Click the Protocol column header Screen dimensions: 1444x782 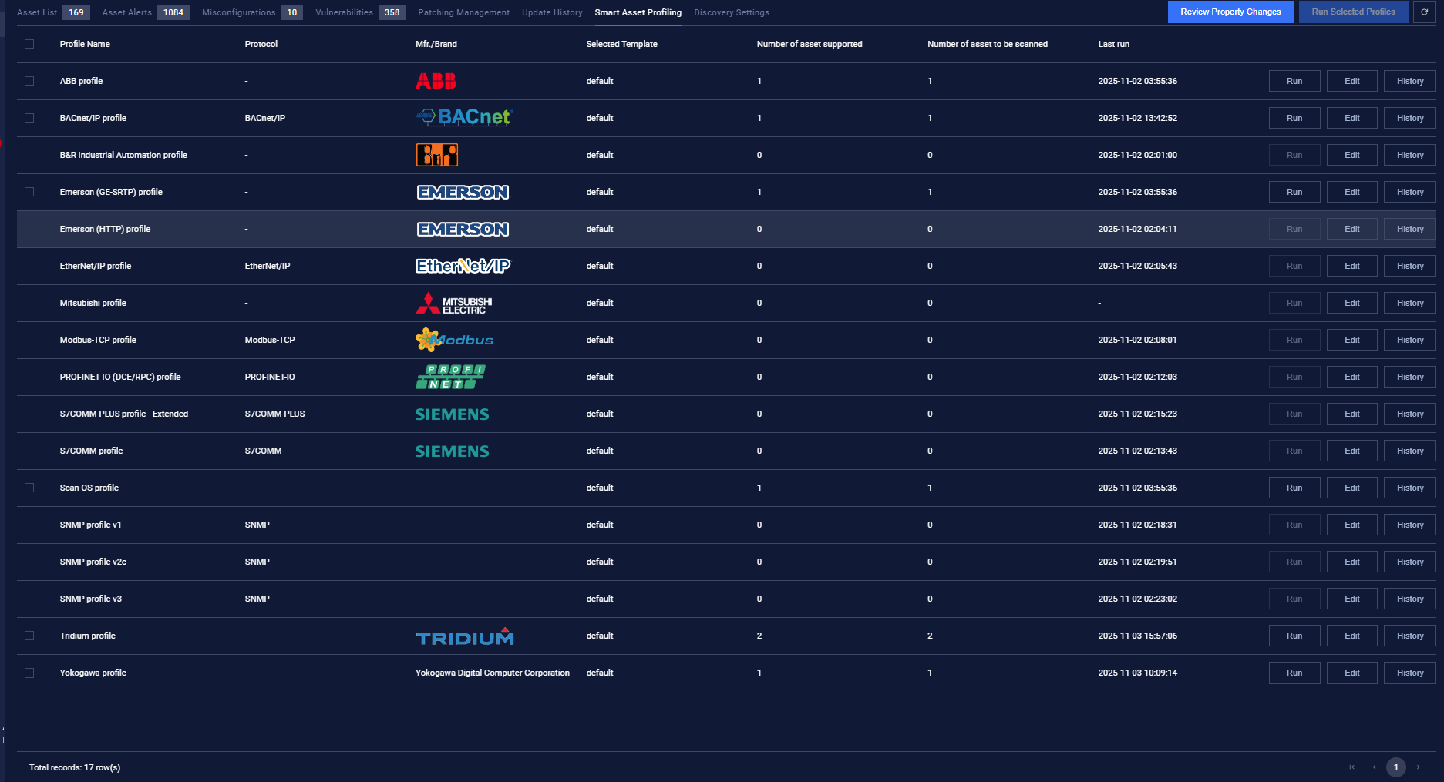pyautogui.click(x=261, y=44)
